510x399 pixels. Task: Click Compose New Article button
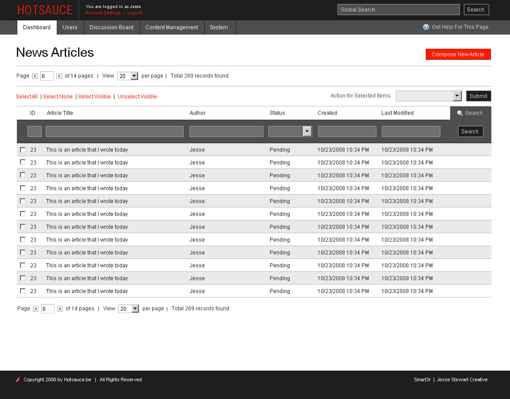click(458, 54)
